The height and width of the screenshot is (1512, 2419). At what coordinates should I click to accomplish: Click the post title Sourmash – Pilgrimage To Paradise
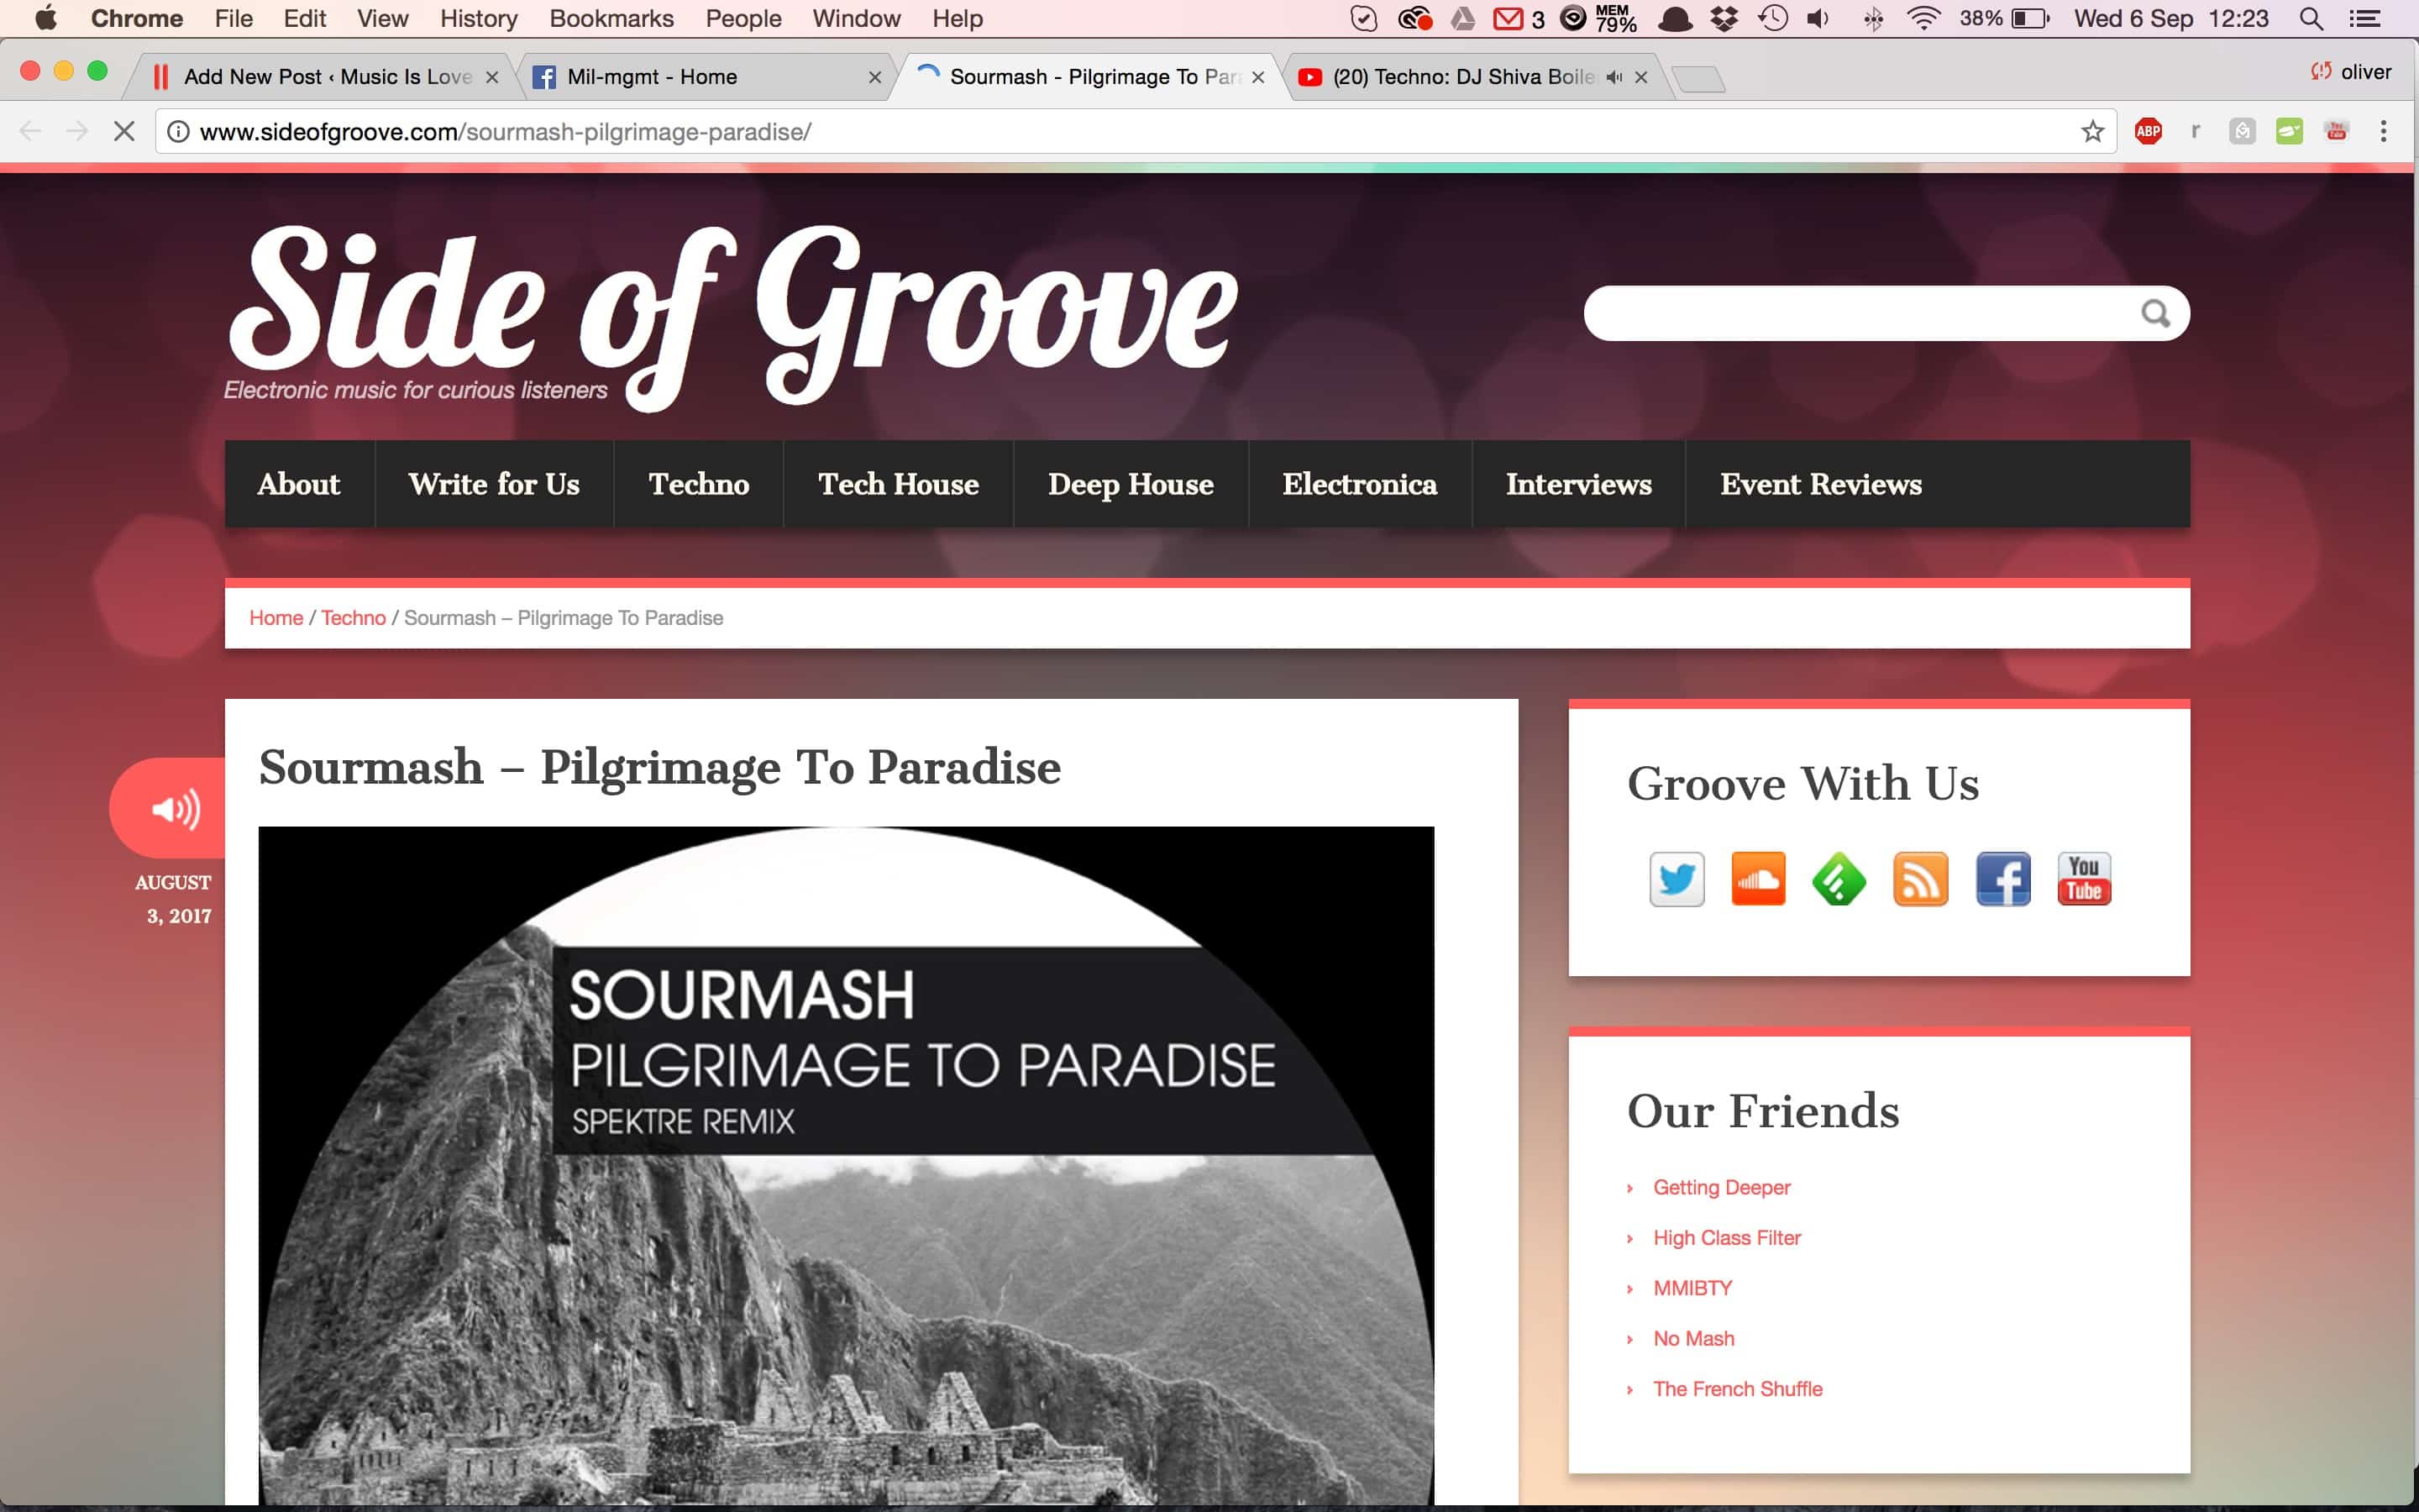pos(659,767)
